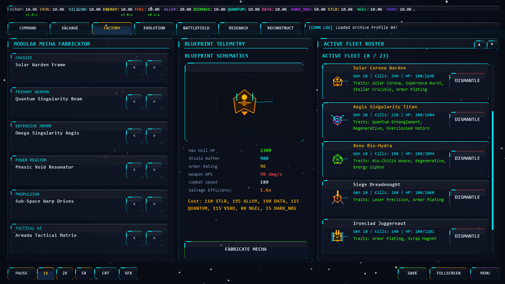Viewport: 505px width, 284px height.
Task: Select next Power Reactor option
Action: click(x=154, y=170)
